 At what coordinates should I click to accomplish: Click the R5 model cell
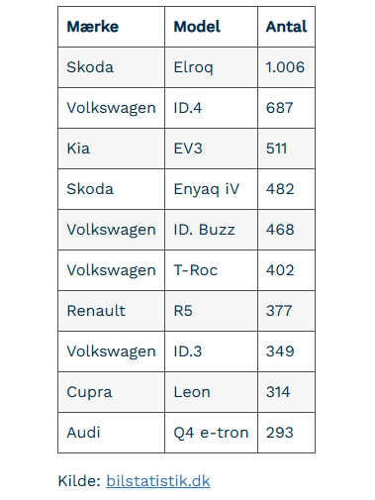pyautogui.click(x=211, y=311)
